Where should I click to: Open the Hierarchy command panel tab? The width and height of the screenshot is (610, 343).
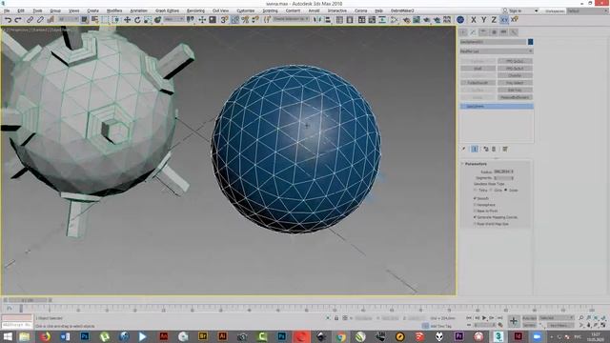483,32
